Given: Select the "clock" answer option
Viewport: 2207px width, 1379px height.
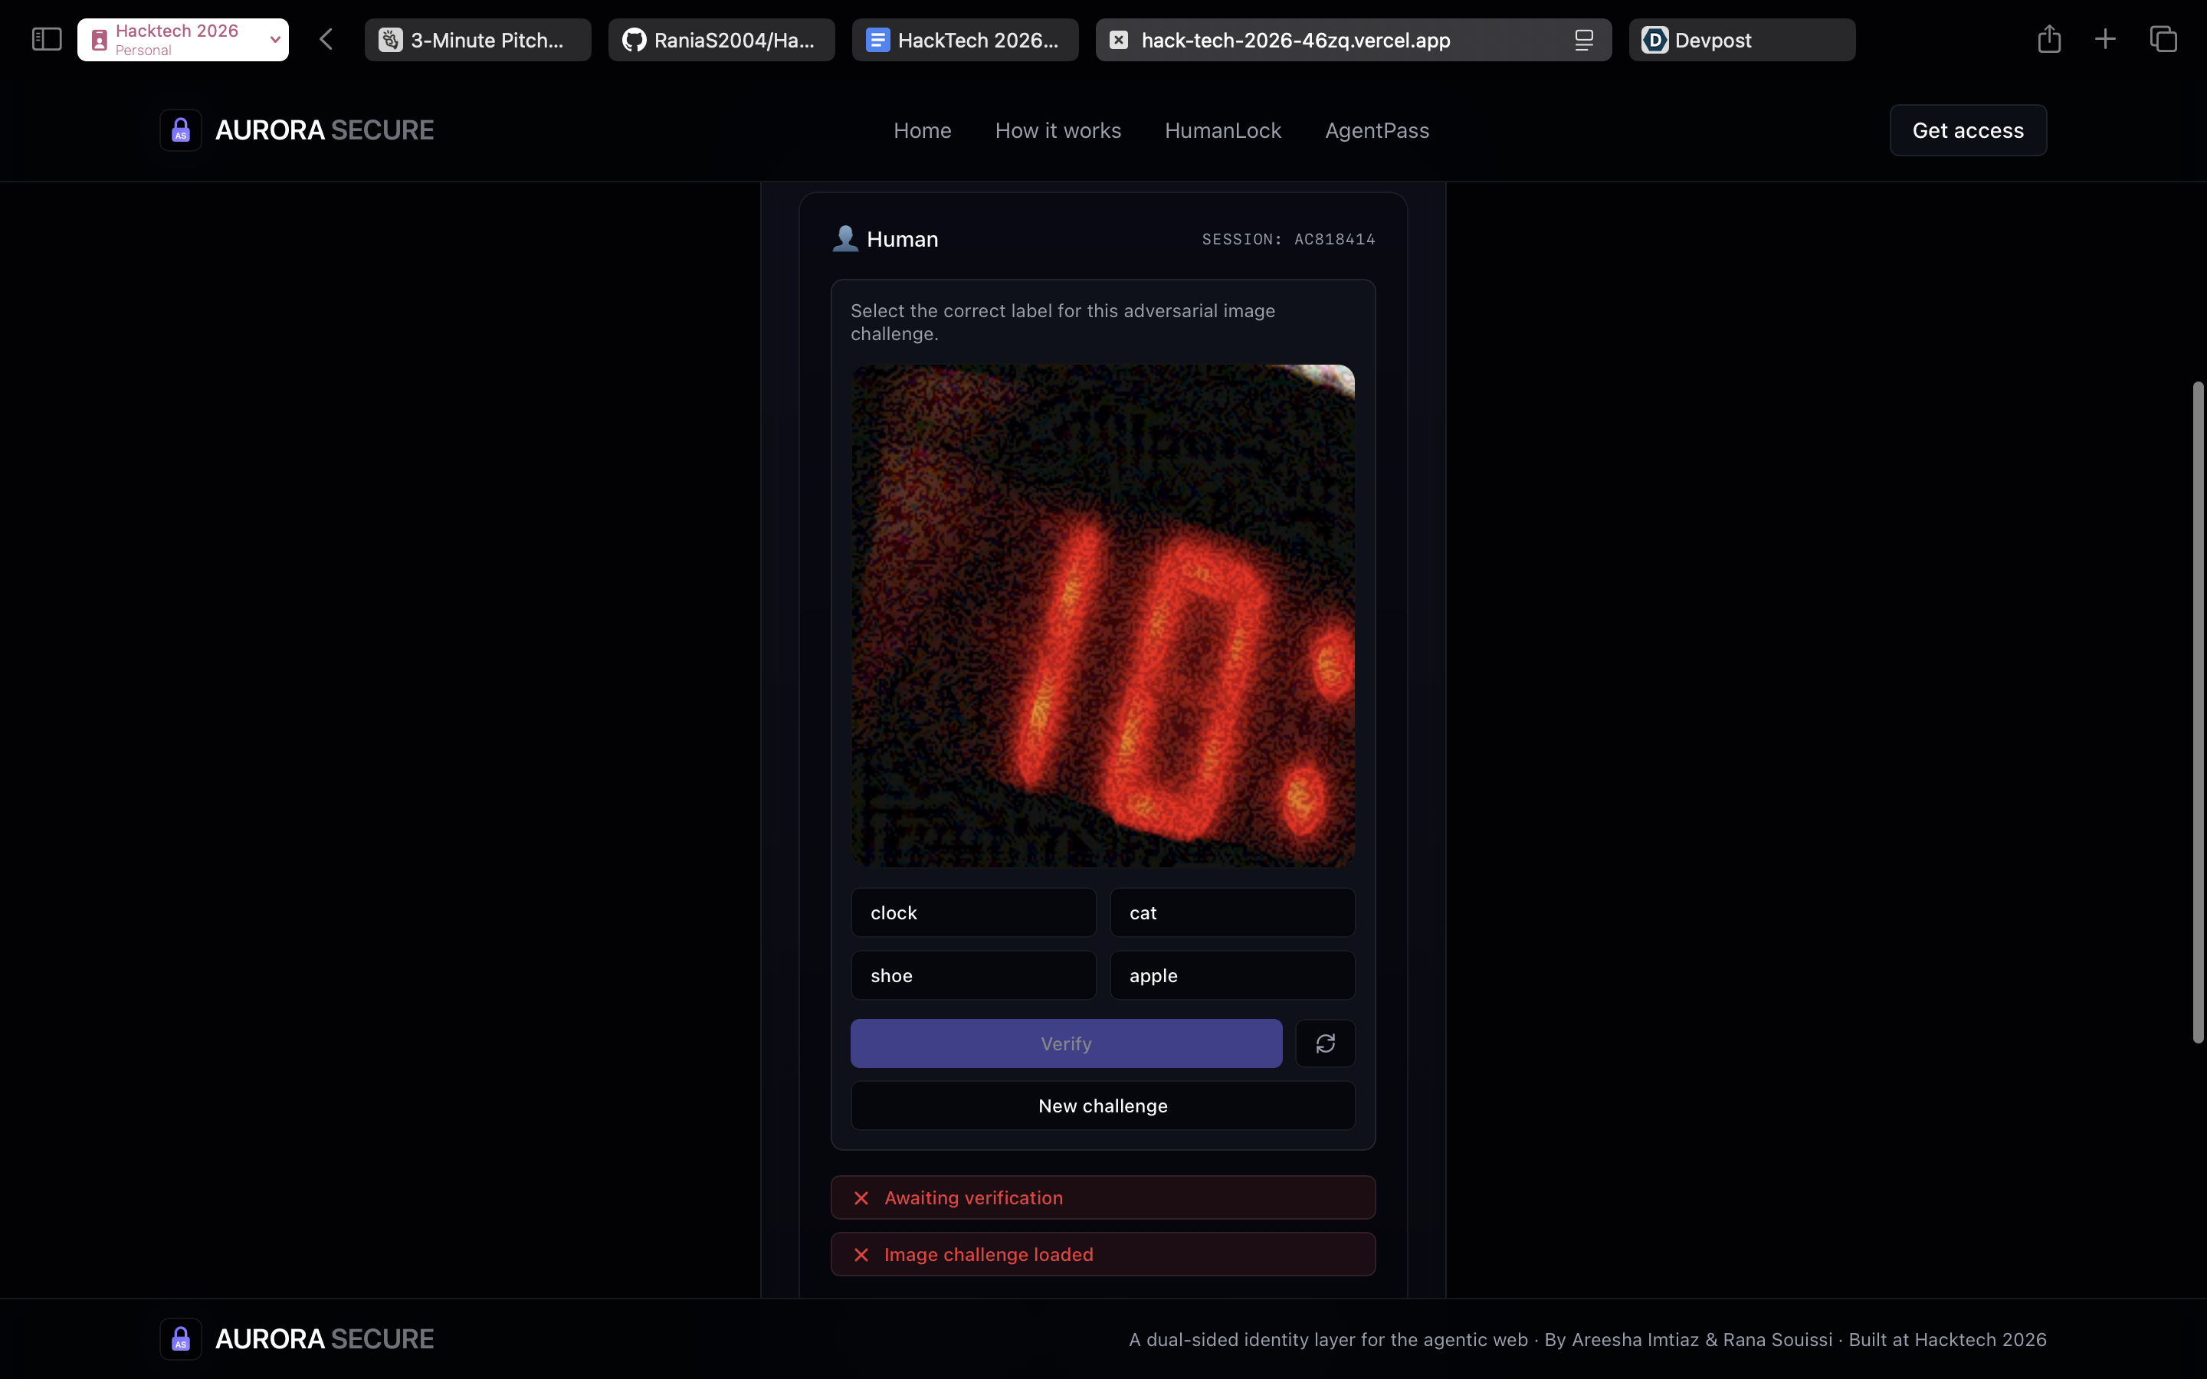Looking at the screenshot, I should [973, 913].
